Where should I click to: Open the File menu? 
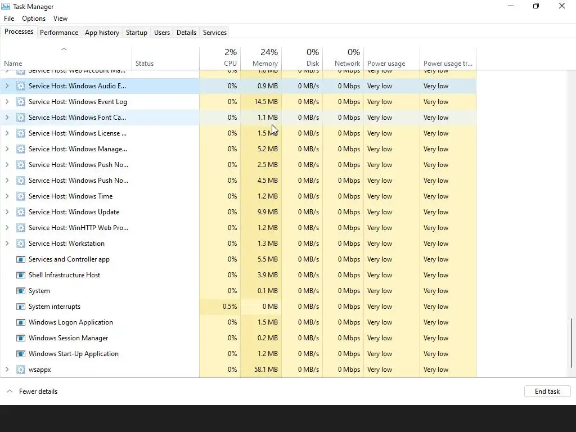pos(9,19)
